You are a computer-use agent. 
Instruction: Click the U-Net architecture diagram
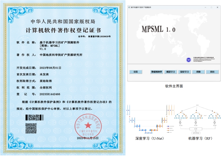click(x=150, y=119)
